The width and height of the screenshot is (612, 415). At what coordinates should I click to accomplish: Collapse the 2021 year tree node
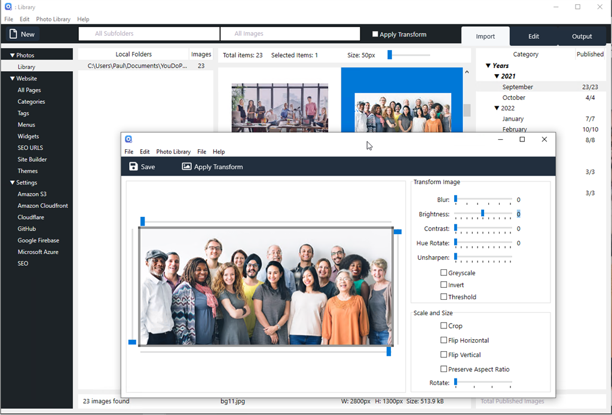[497, 76]
